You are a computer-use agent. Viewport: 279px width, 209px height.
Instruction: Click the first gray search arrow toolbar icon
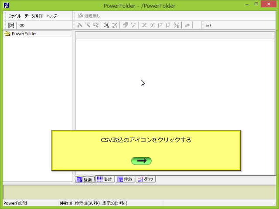coord(80,25)
